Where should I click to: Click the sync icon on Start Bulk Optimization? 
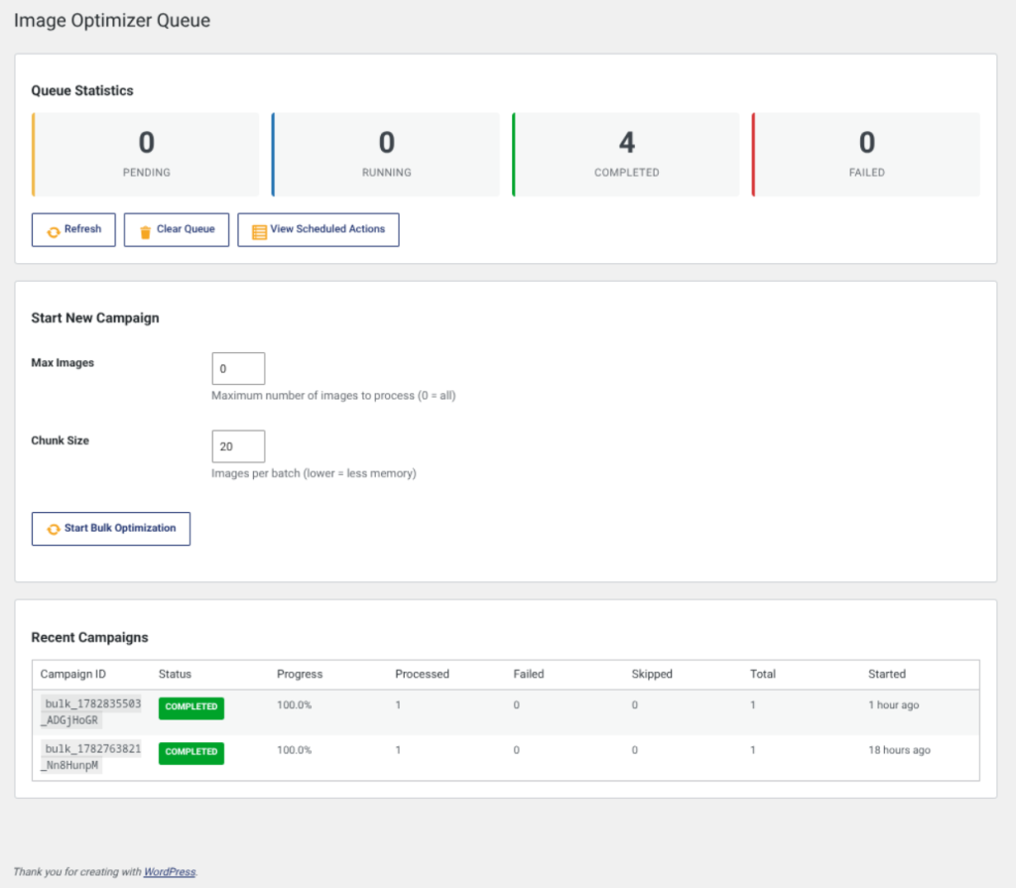(54, 529)
